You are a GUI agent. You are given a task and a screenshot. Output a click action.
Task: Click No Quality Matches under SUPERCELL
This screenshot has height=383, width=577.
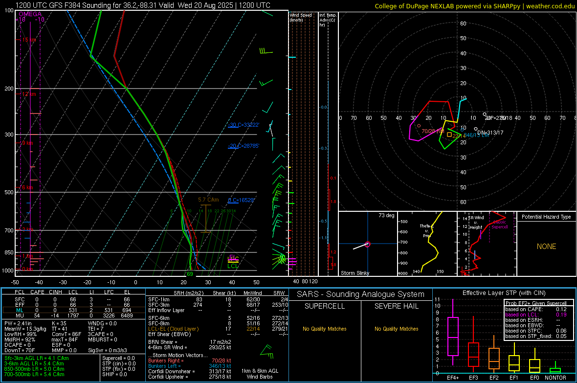point(325,329)
